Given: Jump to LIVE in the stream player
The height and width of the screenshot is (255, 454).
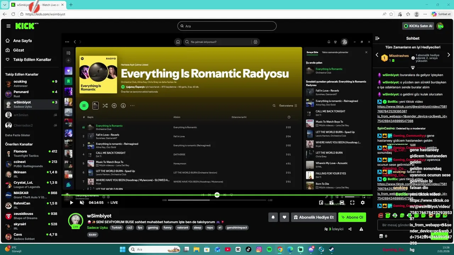Looking at the screenshot, I should click(112, 203).
